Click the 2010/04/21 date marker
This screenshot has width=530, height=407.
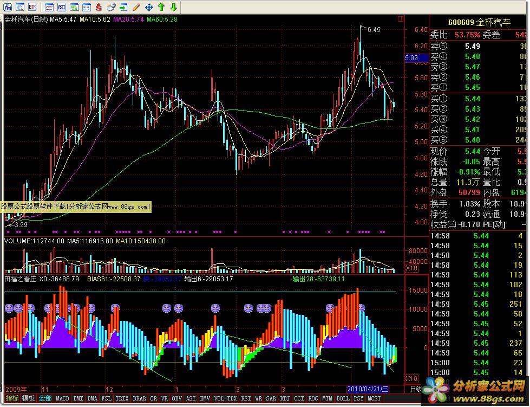point(368,389)
